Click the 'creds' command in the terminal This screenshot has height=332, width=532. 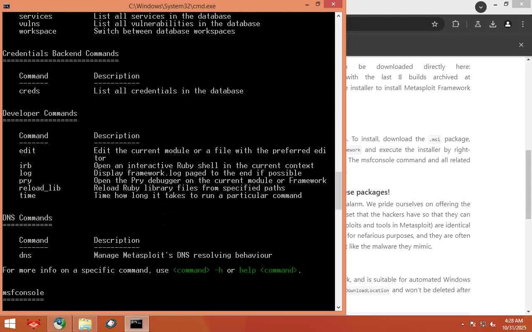point(30,91)
